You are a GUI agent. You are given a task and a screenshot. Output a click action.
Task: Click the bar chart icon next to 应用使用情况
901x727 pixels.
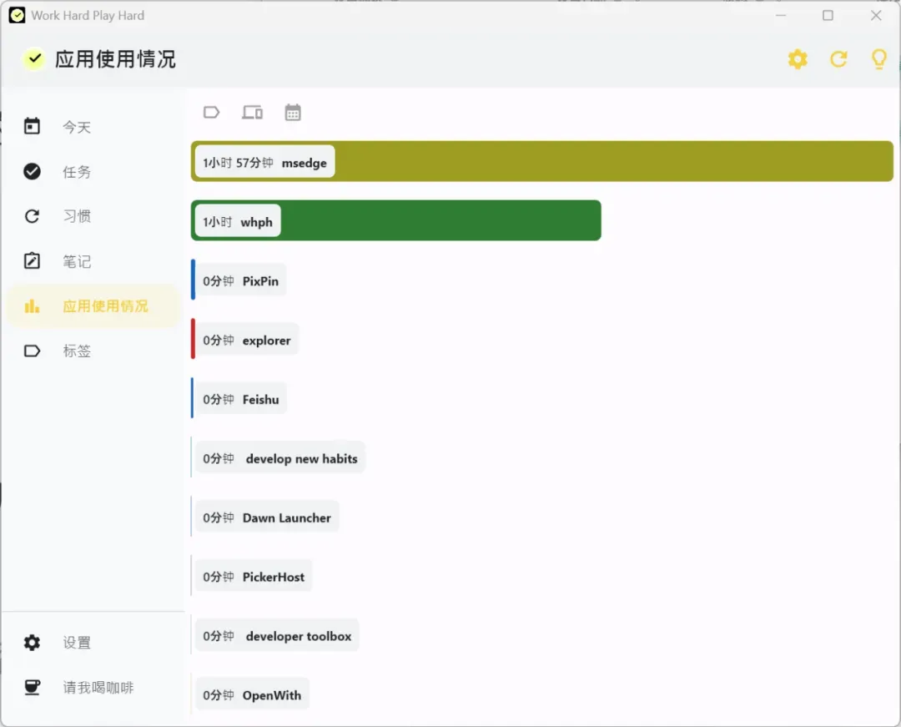pos(33,305)
